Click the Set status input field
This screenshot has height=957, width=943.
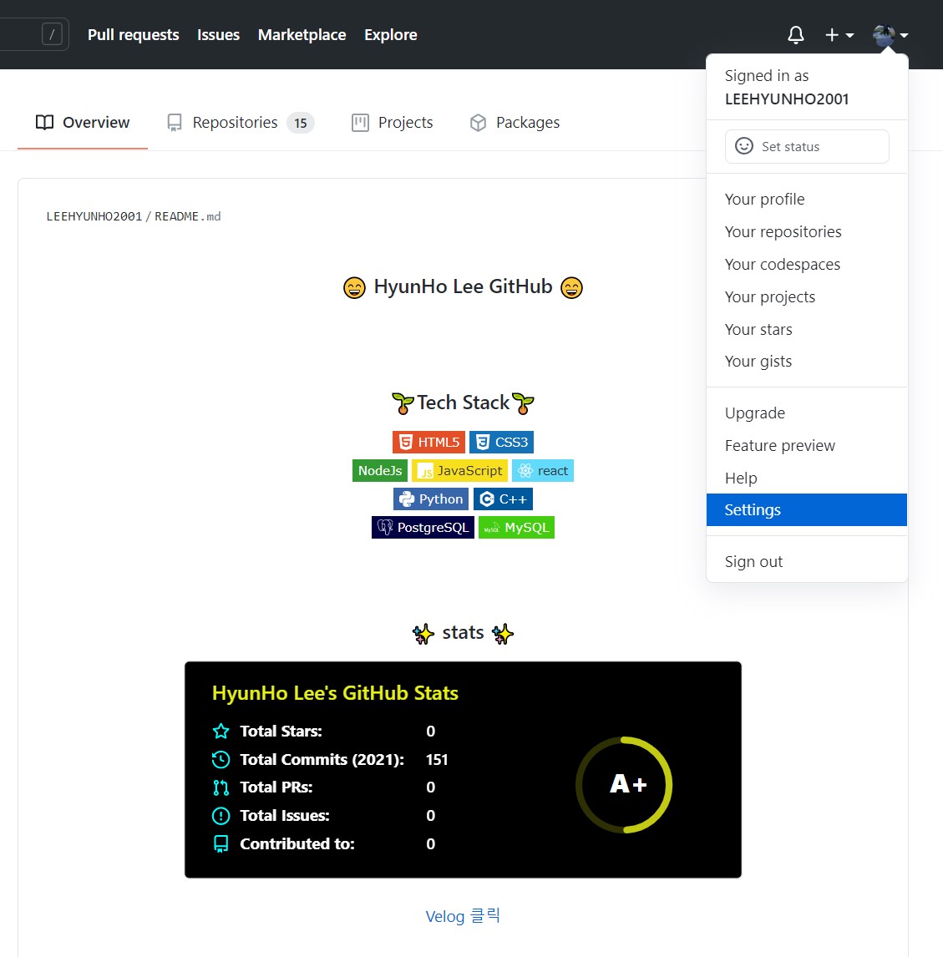click(806, 146)
